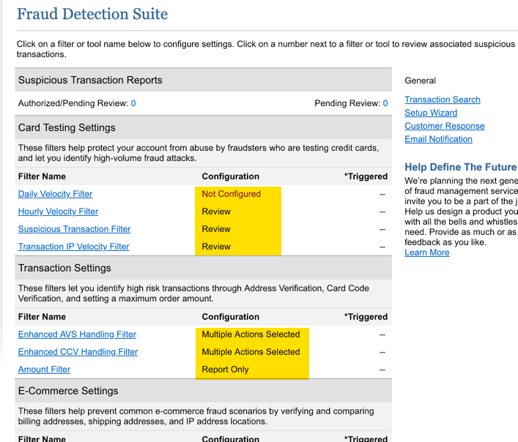518x442 pixels.
Task: Click Help Define The Future heading
Action: click(461, 168)
